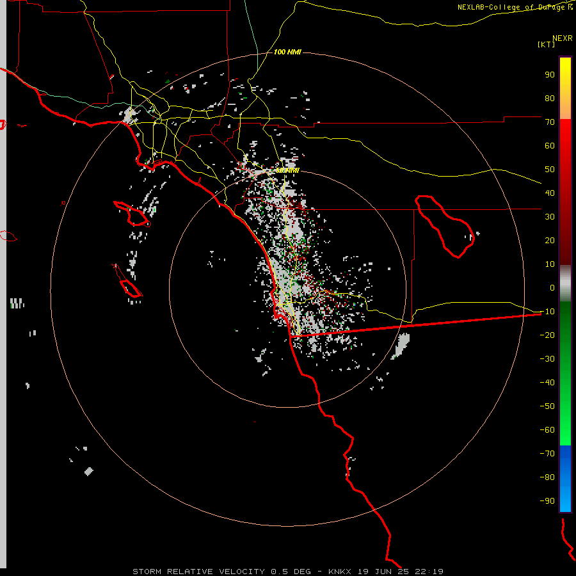Click the 50 value on the velocity scale
The height and width of the screenshot is (576, 576).
pyautogui.click(x=550, y=170)
